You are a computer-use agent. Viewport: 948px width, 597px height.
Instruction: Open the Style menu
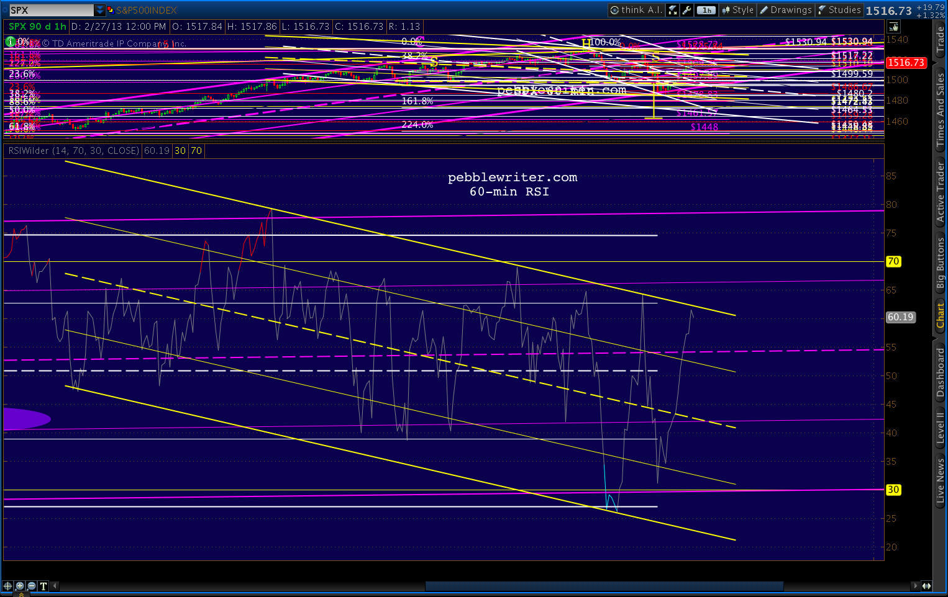click(737, 10)
